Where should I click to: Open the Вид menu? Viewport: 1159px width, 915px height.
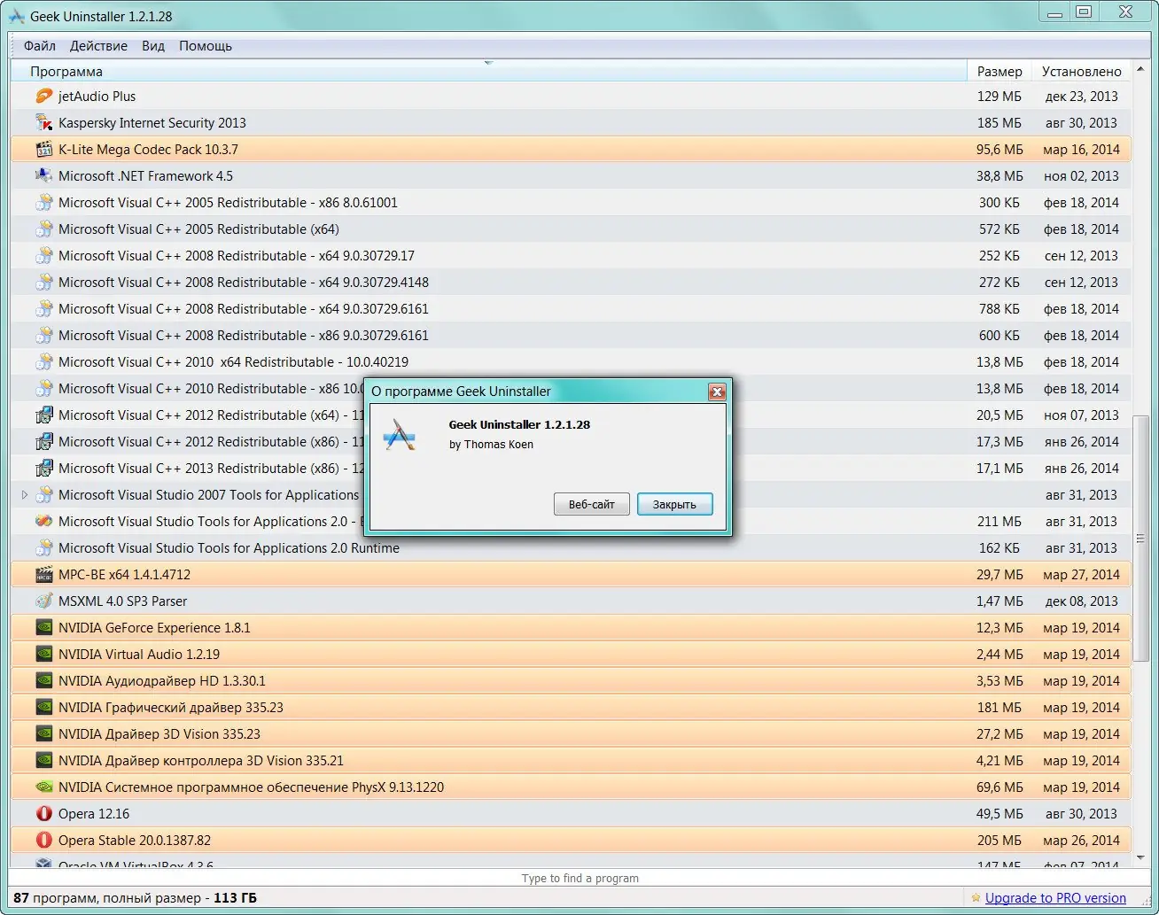[x=153, y=45]
